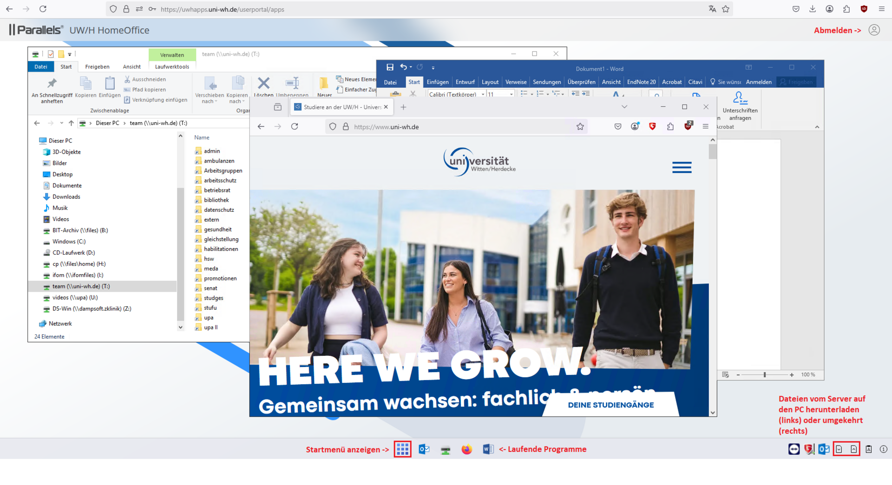Click Undo arrow in Word quick access toolbar
Screen dimensions: 892x485
pyautogui.click(x=404, y=67)
